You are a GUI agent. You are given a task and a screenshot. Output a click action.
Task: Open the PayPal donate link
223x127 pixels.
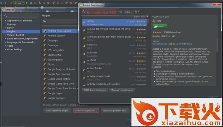click(x=180, y=44)
